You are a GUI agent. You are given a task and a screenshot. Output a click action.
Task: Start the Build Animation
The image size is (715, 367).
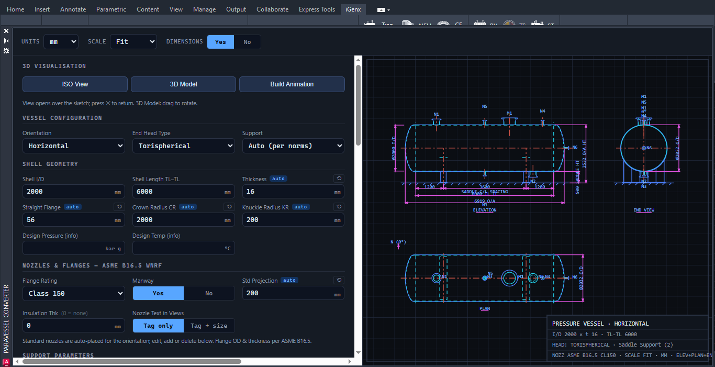click(292, 84)
